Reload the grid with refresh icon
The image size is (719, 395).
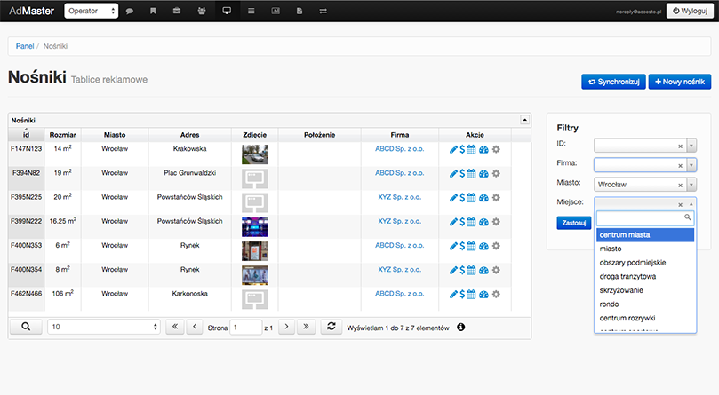click(x=332, y=327)
